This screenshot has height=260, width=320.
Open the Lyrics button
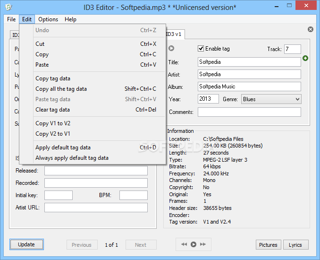tap(295, 245)
